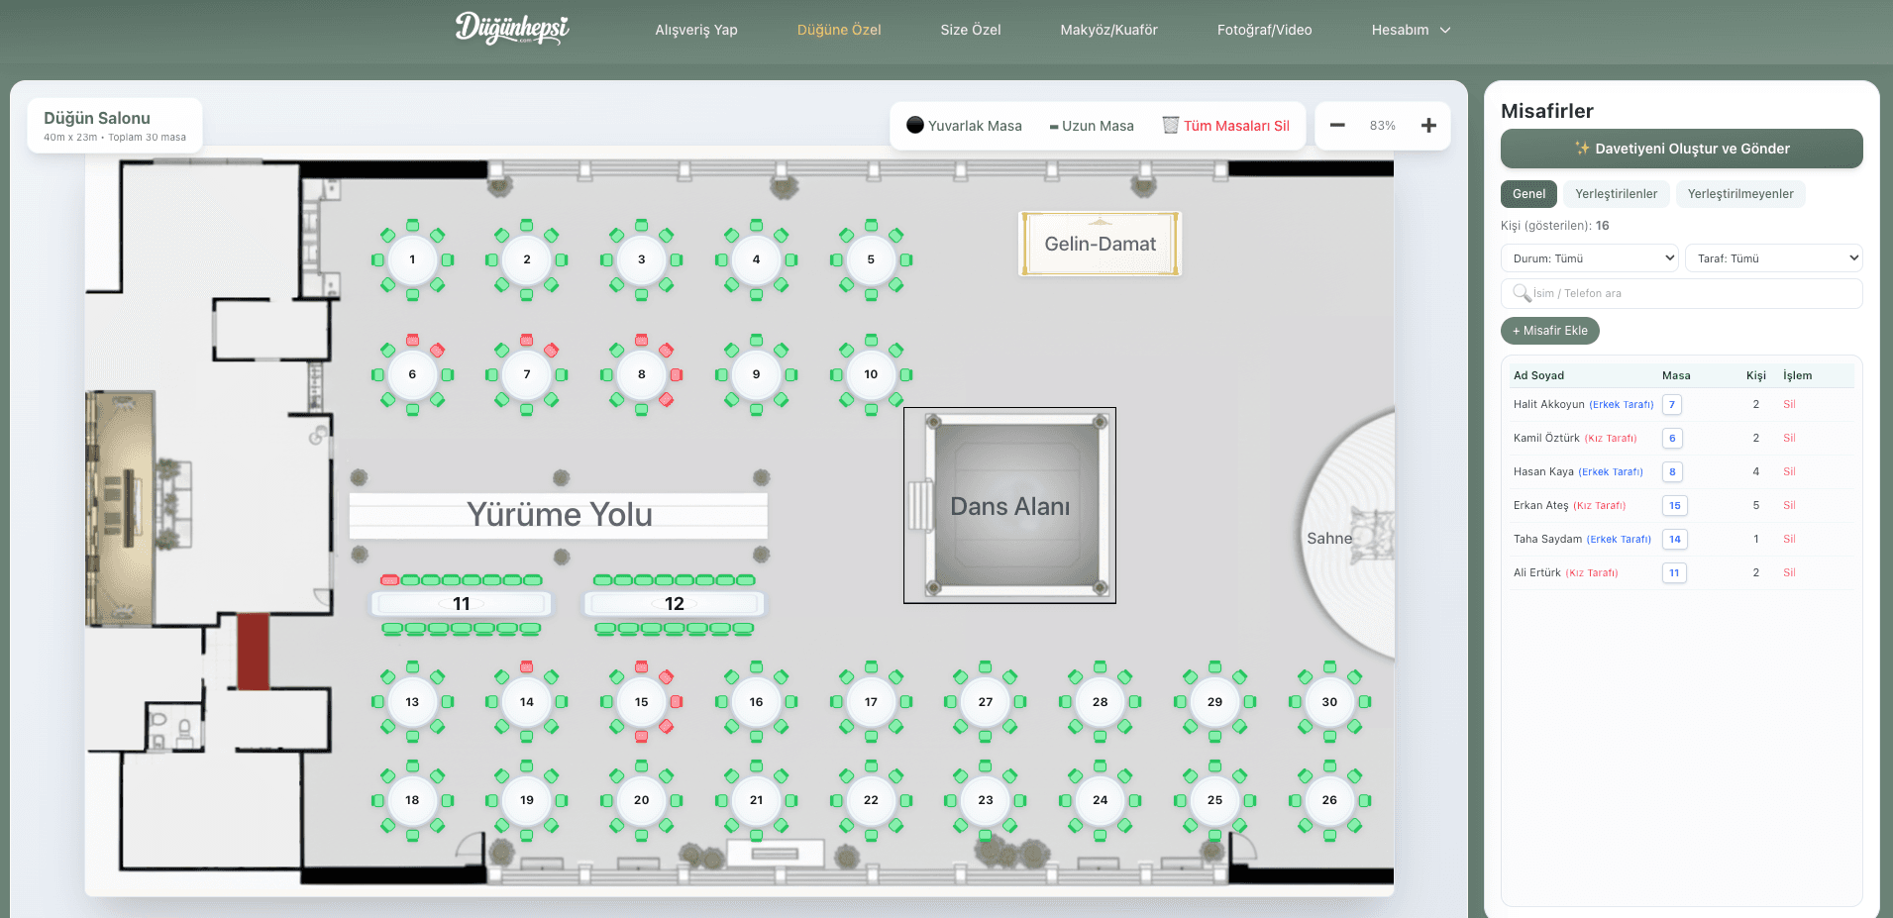Image resolution: width=1893 pixels, height=918 pixels.
Task: Click the Gelin-Damat table
Action: 1100,244
